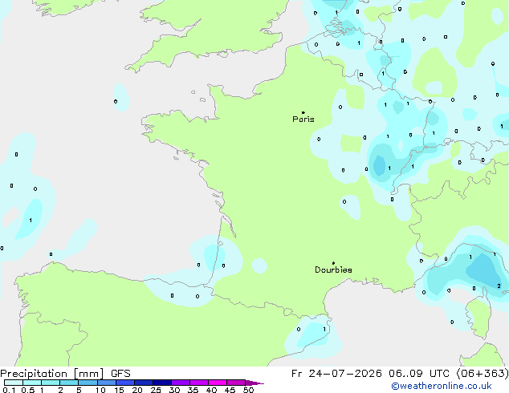Click the '06..09 UTC' time text
This screenshot has width=509, height=393.
(419, 374)
